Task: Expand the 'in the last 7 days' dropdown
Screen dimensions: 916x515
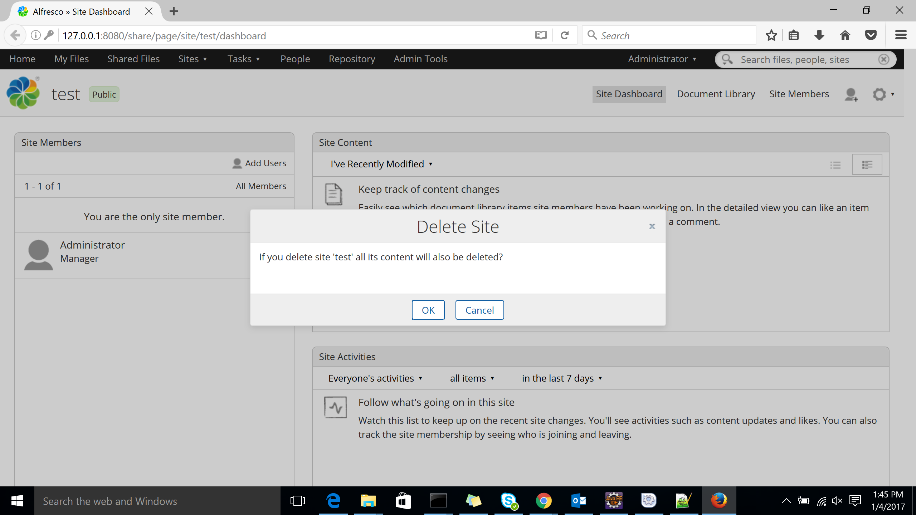Action: point(562,378)
